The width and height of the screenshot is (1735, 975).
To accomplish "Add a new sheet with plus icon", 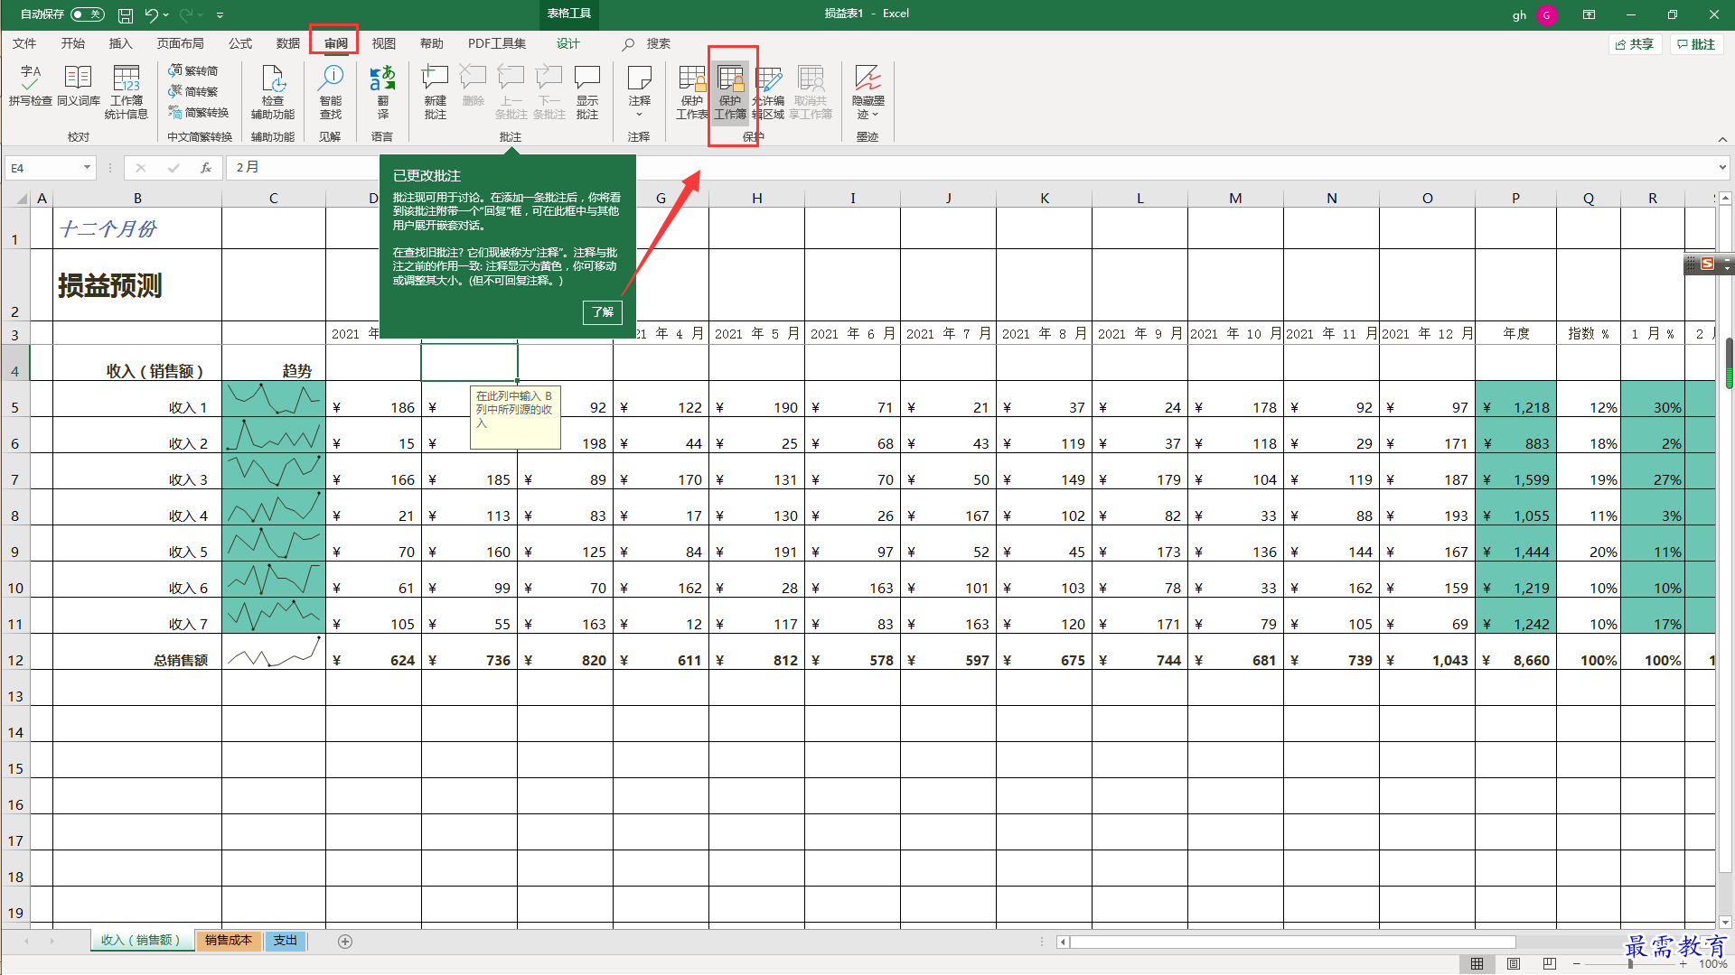I will (345, 942).
